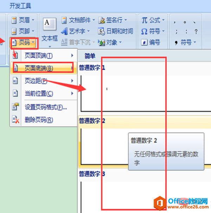Expand submenu arrow for 页边距

72,81
